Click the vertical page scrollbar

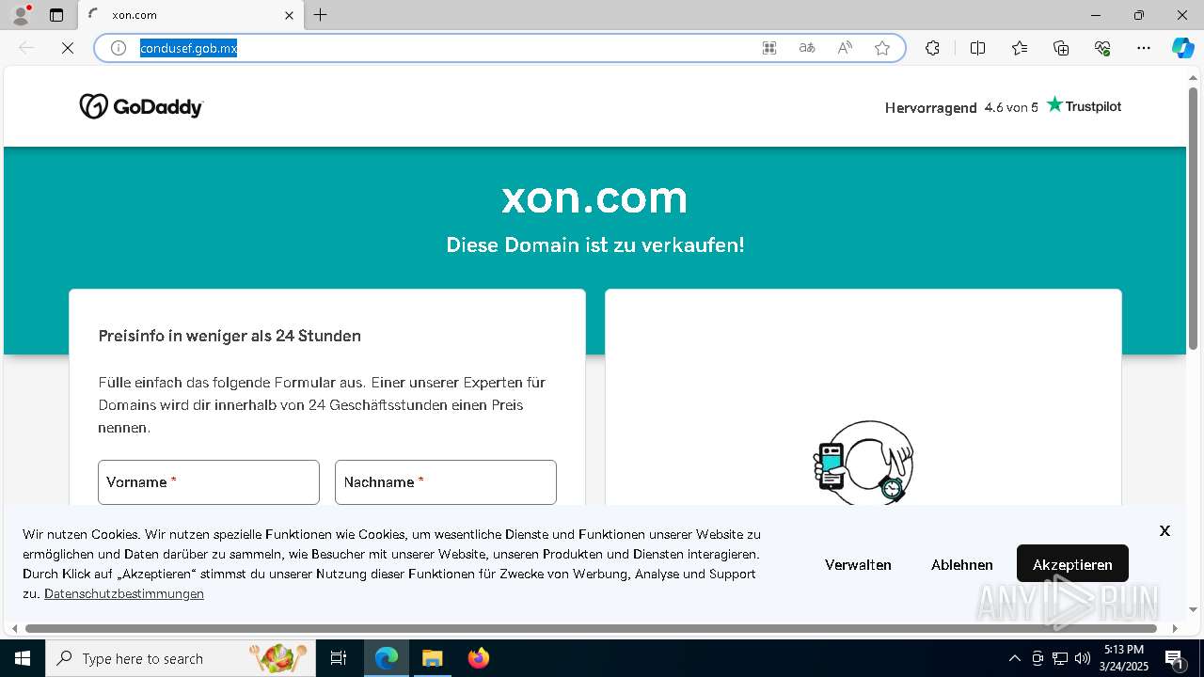pyautogui.click(x=1194, y=216)
